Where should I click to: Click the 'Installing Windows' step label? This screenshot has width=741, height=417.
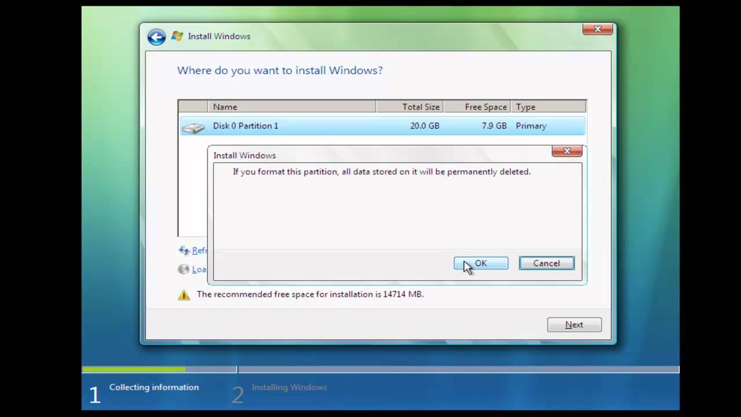289,387
